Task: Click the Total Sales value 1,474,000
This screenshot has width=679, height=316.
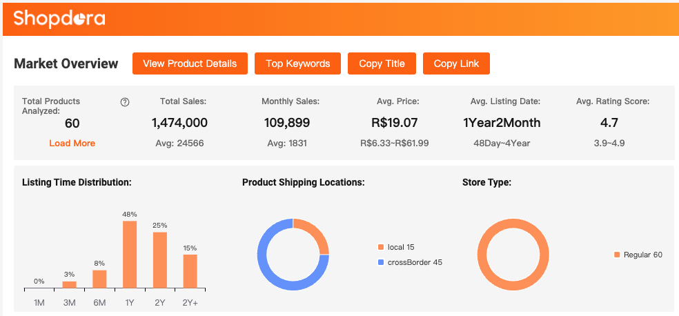Action: pyautogui.click(x=179, y=123)
